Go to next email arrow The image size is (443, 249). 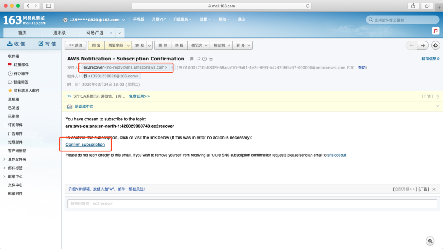coord(423,45)
